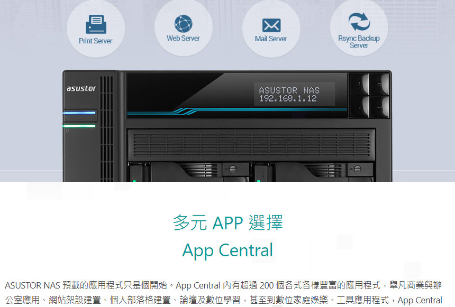
Task: Click the blue power LED strip
Action: [x=79, y=113]
